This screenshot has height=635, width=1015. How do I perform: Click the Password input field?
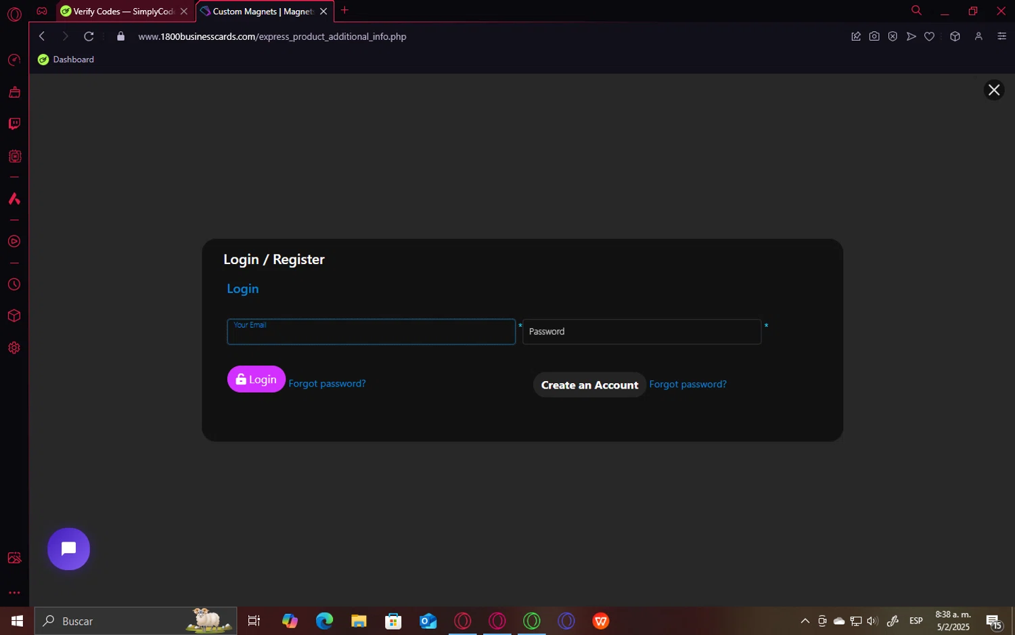pyautogui.click(x=641, y=332)
